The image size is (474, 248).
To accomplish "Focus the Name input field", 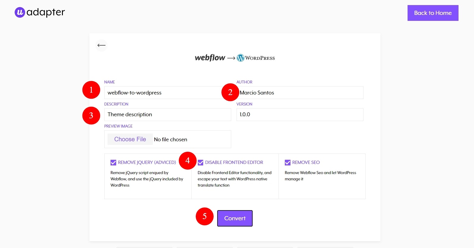I will [168, 93].
